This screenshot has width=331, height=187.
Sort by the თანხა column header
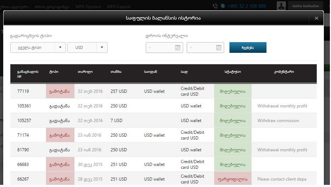tap(116, 72)
